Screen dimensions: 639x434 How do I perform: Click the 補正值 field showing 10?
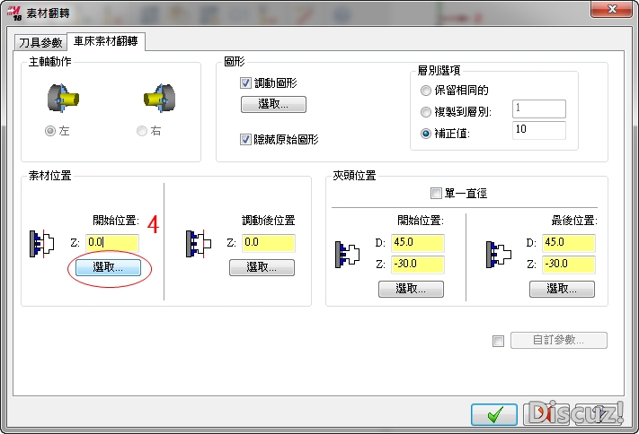pos(538,130)
